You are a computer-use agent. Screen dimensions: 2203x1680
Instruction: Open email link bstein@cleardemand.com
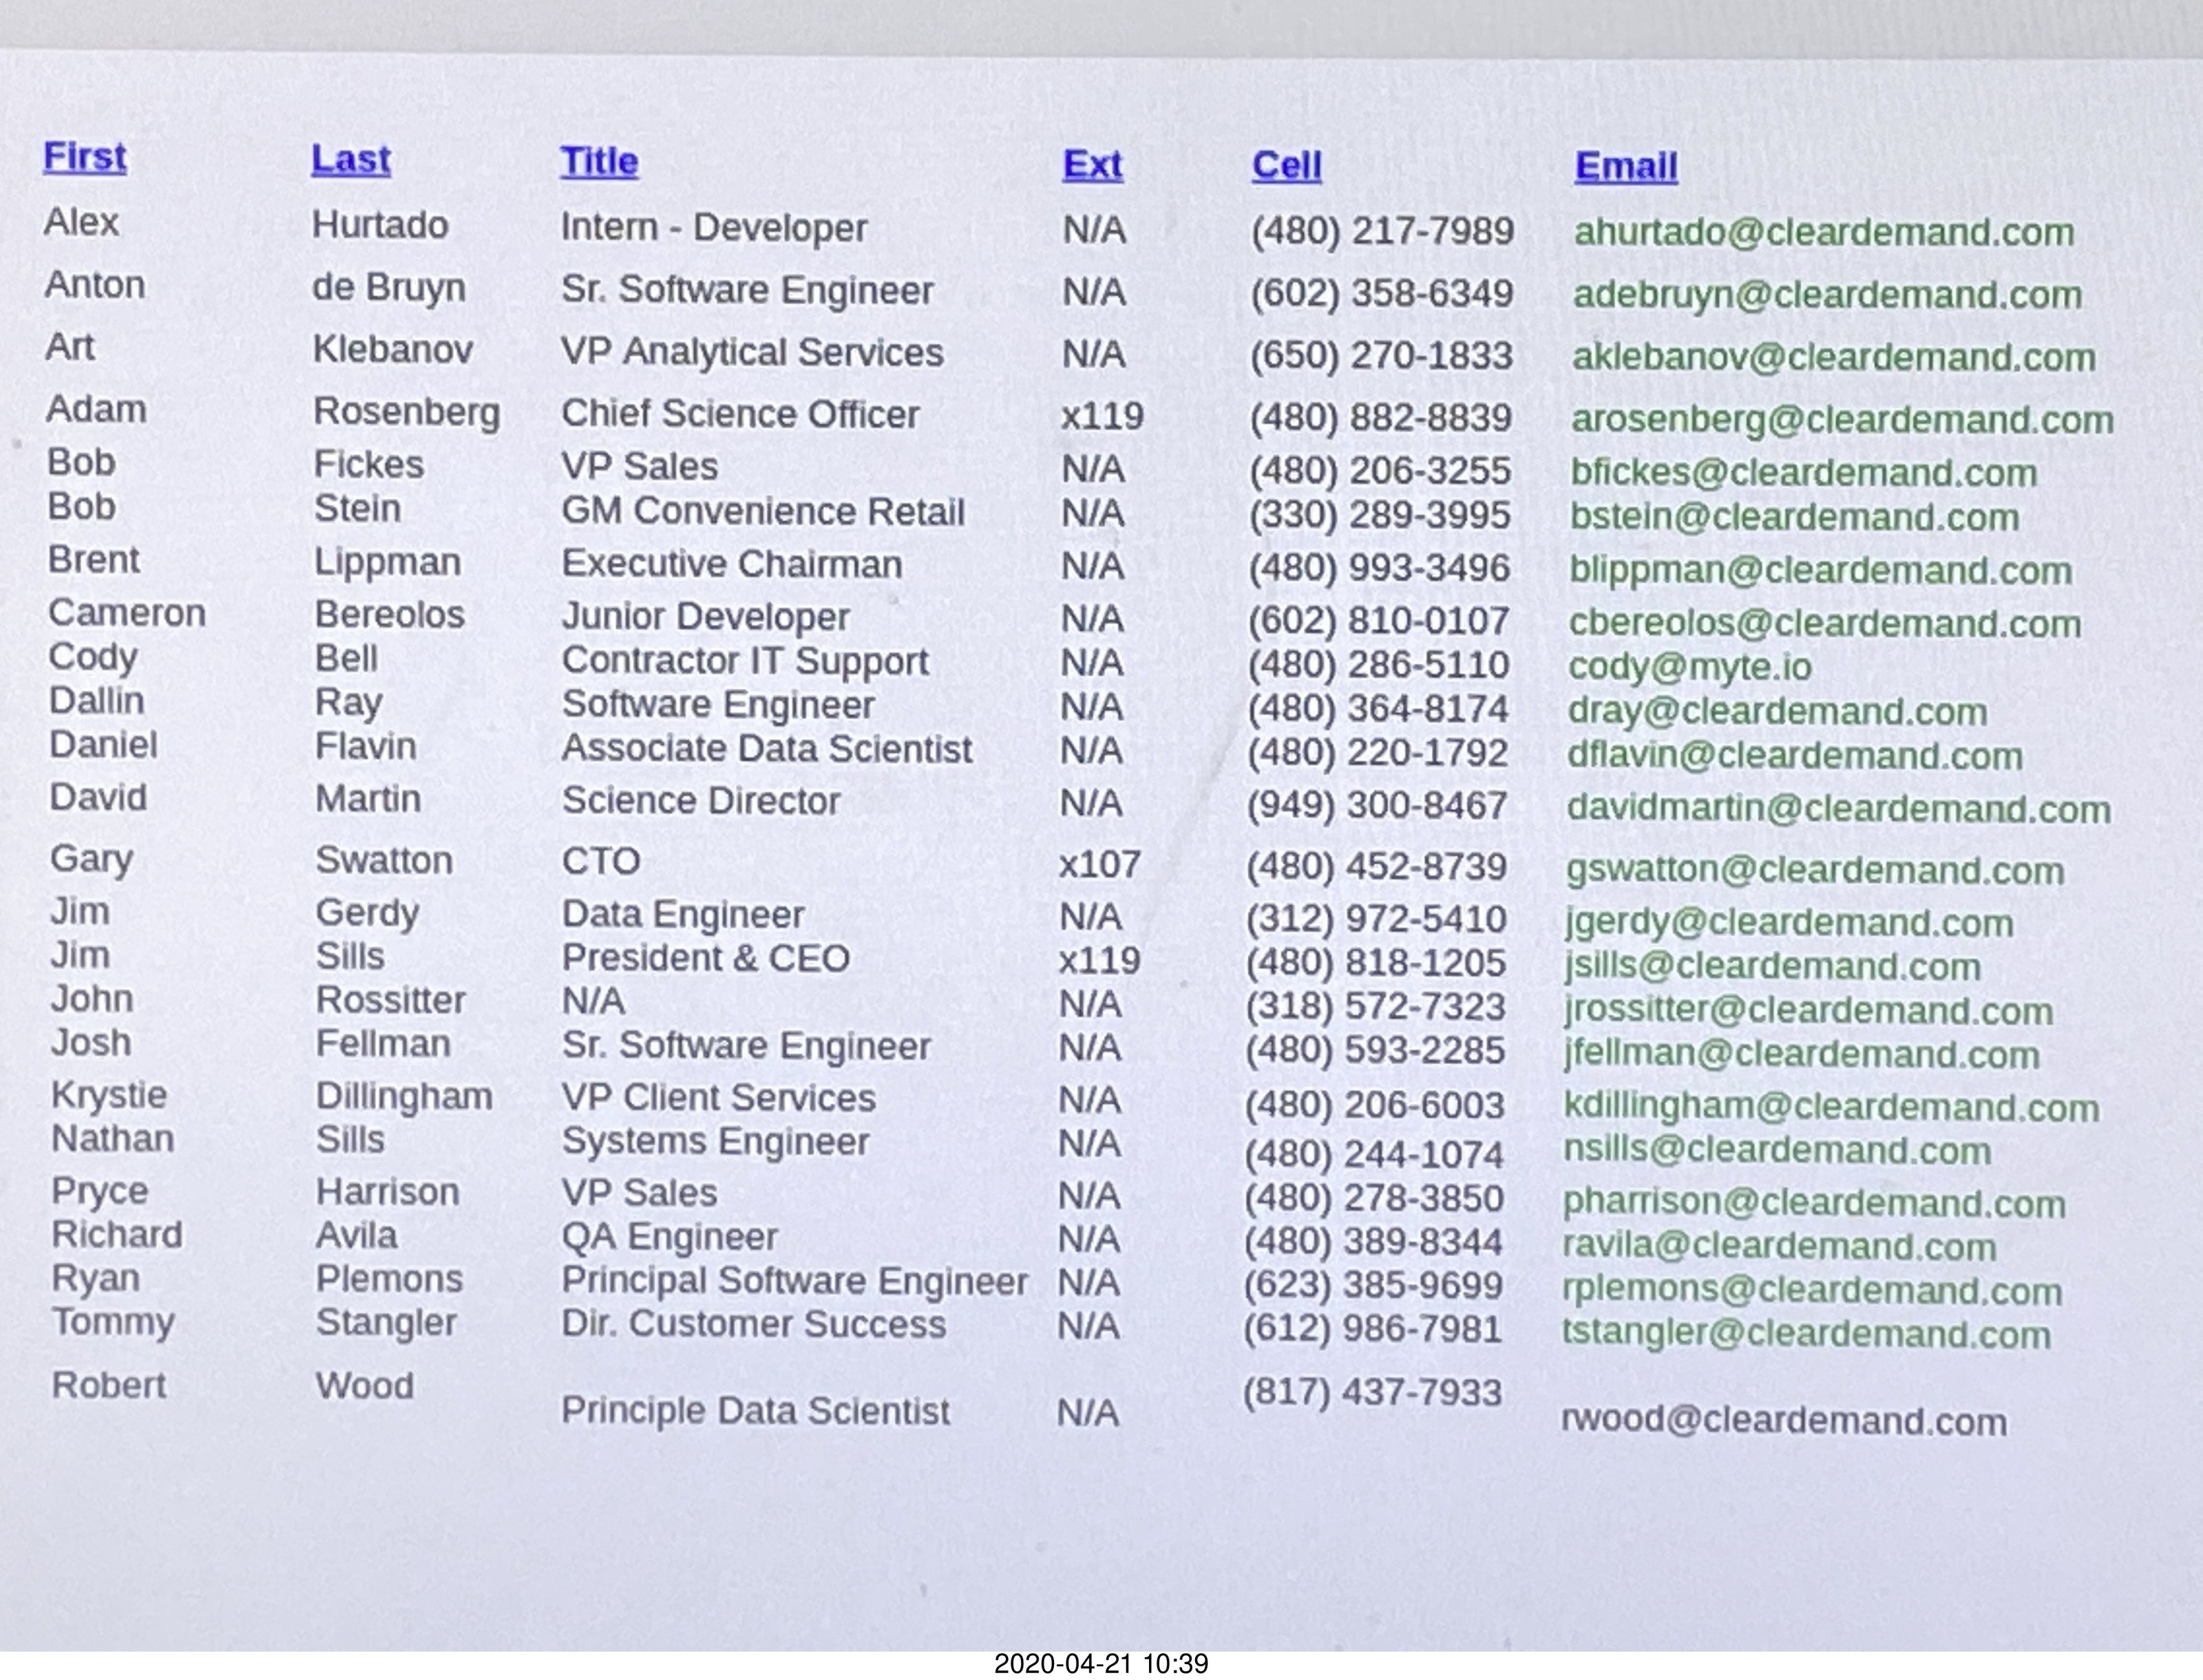tap(1795, 518)
